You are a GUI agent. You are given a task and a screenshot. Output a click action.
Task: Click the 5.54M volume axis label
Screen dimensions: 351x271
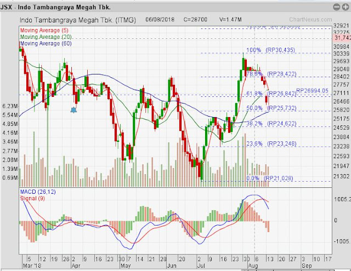tap(10, 116)
